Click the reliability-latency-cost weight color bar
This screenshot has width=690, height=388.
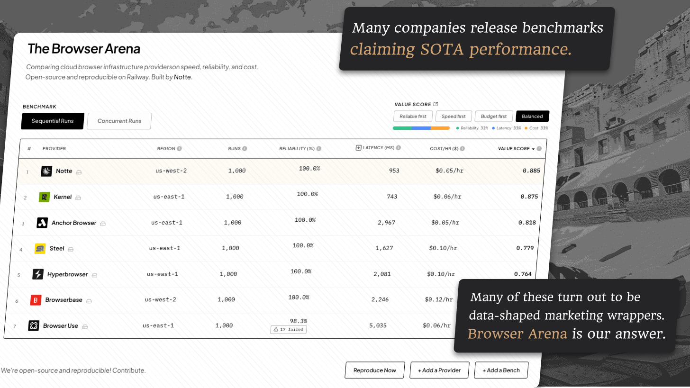[x=421, y=128]
